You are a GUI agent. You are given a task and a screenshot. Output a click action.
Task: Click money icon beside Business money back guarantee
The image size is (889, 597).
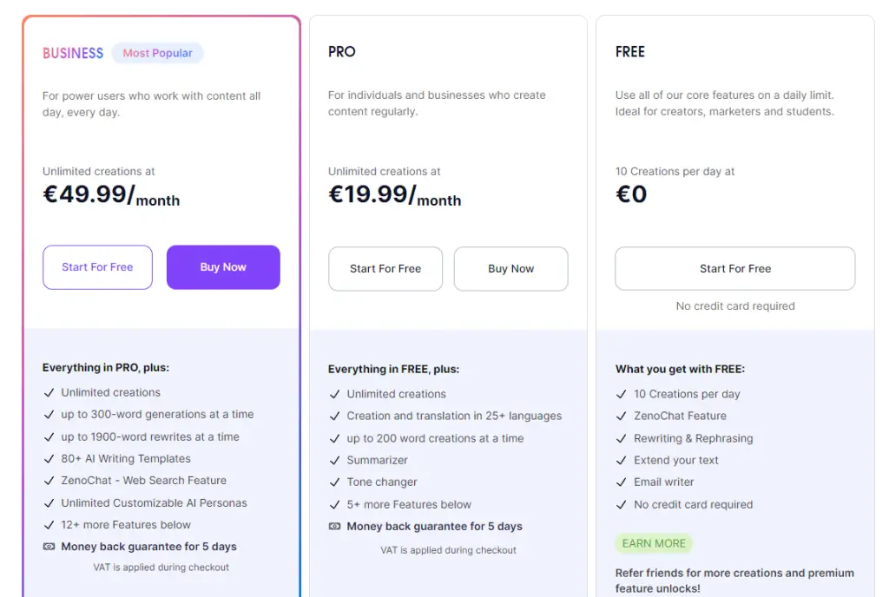click(49, 547)
